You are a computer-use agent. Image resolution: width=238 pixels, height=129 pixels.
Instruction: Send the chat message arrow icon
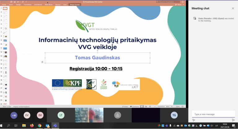coord(233,120)
